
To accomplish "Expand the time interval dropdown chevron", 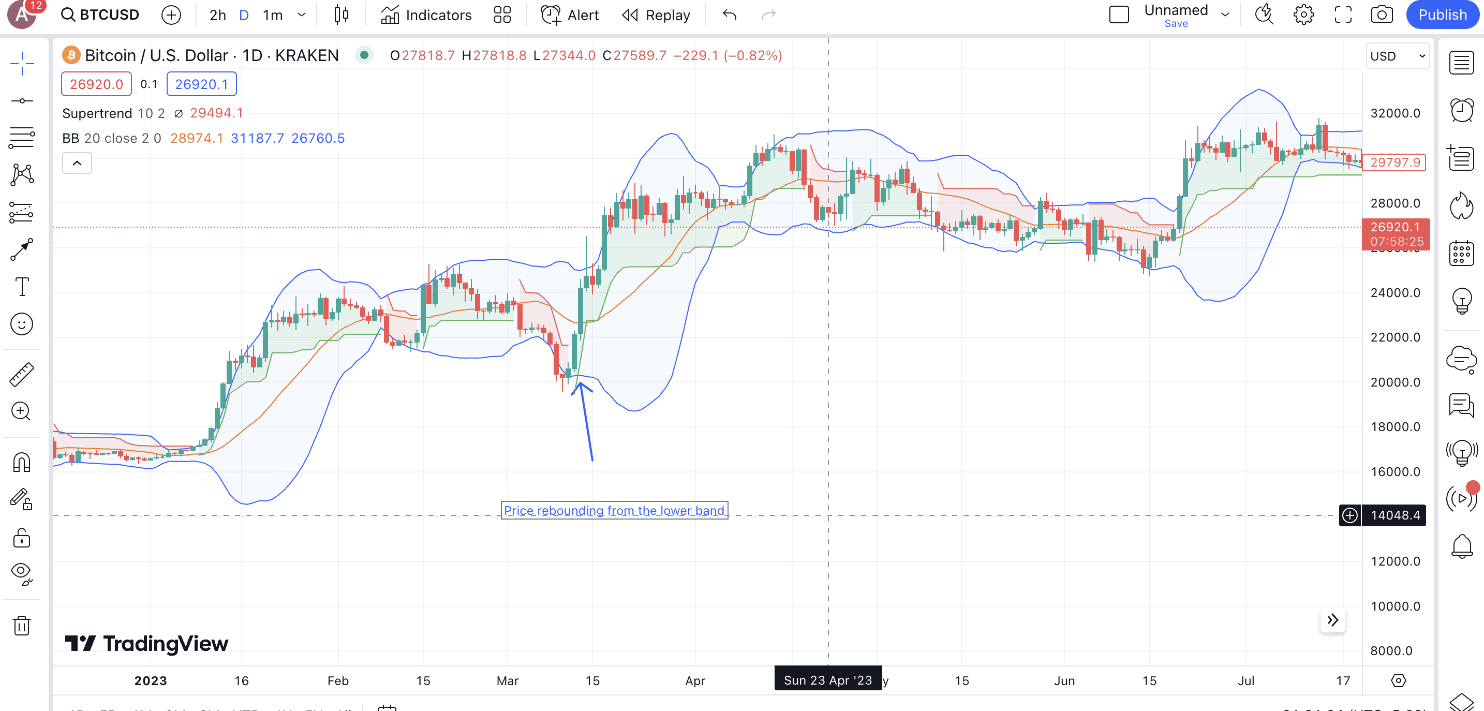I will coord(301,15).
